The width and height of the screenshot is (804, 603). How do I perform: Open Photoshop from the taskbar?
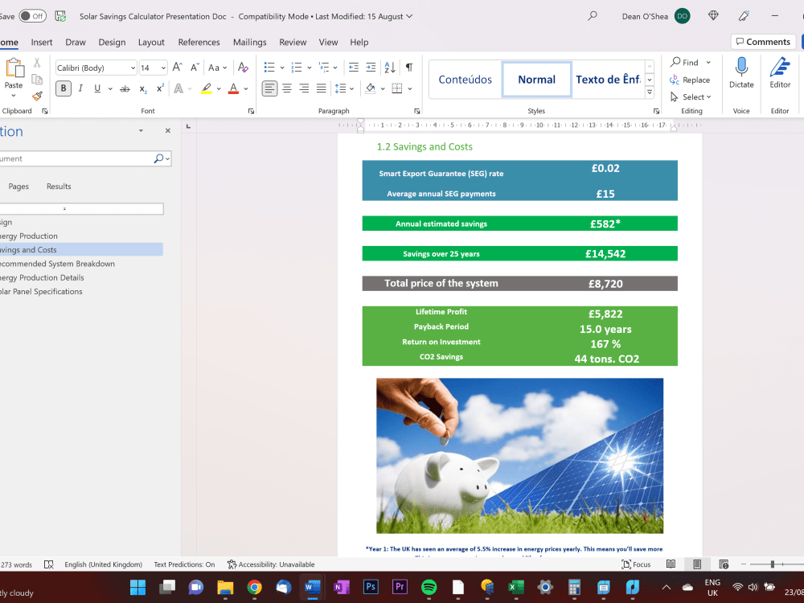(x=370, y=588)
